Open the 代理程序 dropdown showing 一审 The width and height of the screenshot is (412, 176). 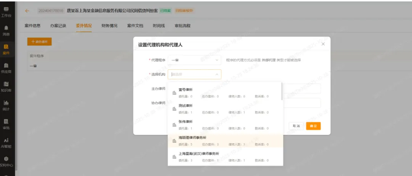click(195, 60)
